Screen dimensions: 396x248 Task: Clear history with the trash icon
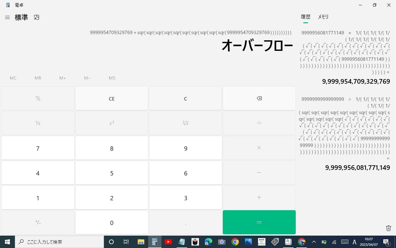[x=389, y=228]
